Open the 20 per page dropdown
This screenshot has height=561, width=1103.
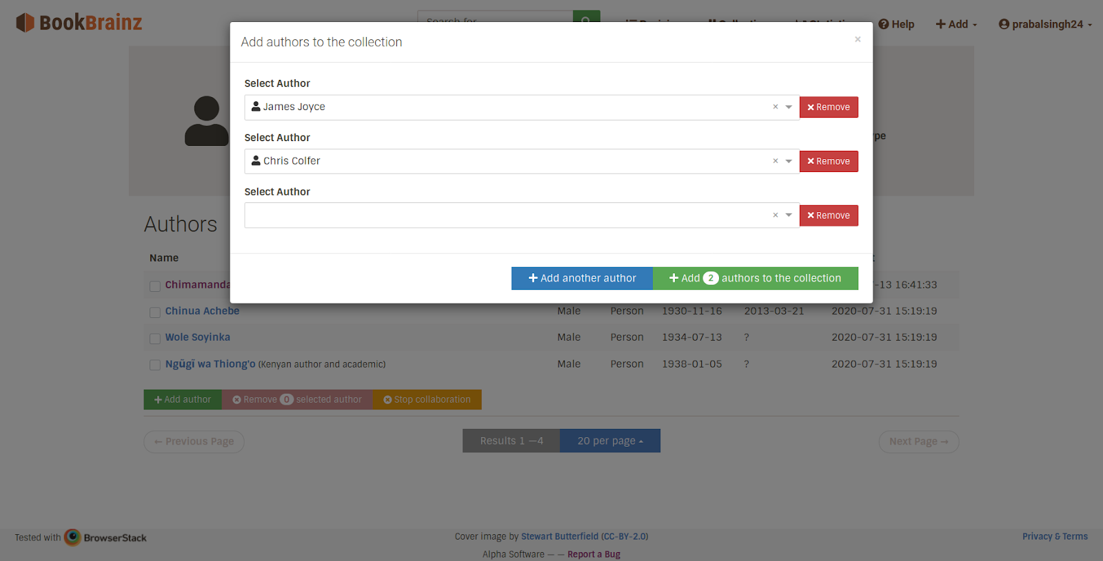[610, 441]
